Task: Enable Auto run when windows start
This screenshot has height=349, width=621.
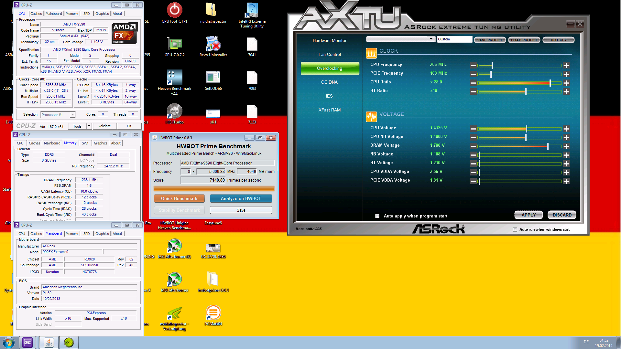Action: (x=515, y=229)
